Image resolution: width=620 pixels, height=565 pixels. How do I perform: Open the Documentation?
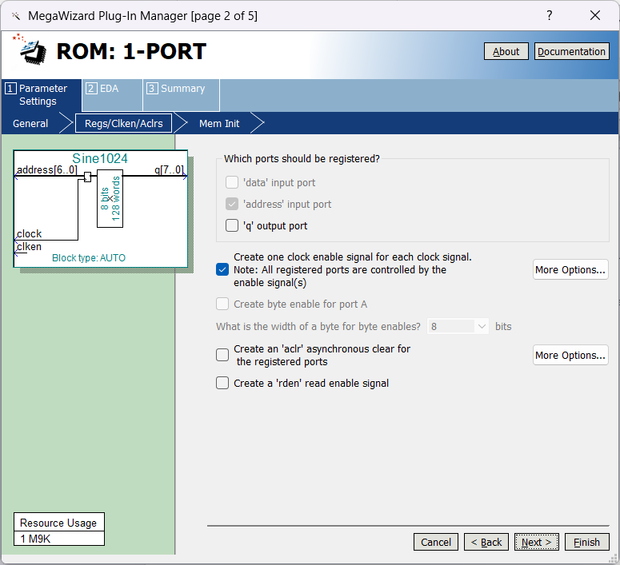pyautogui.click(x=572, y=51)
